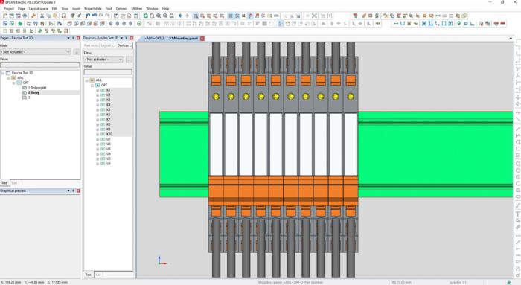This screenshot has height=285, width=521.
Task: Pin the Graphical preview panel
Action: [x=74, y=191]
